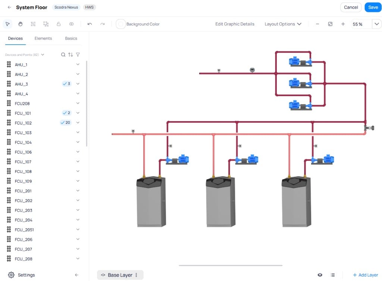Select FCU_203 in the device list

point(24,211)
